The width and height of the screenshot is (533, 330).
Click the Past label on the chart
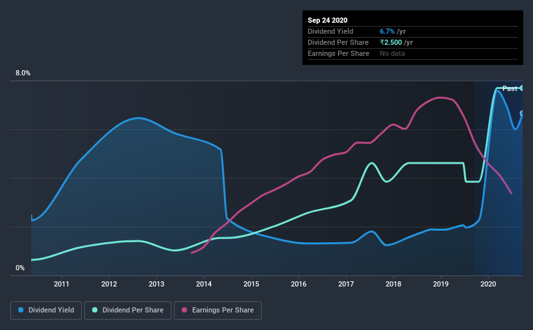(x=510, y=88)
